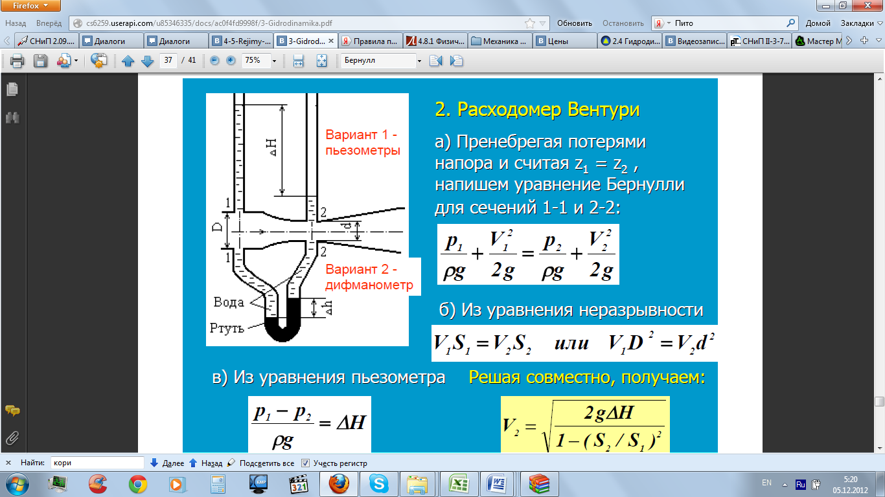Open the Firefox main menu dropdown
The height and width of the screenshot is (497, 885).
pyautogui.click(x=31, y=6)
